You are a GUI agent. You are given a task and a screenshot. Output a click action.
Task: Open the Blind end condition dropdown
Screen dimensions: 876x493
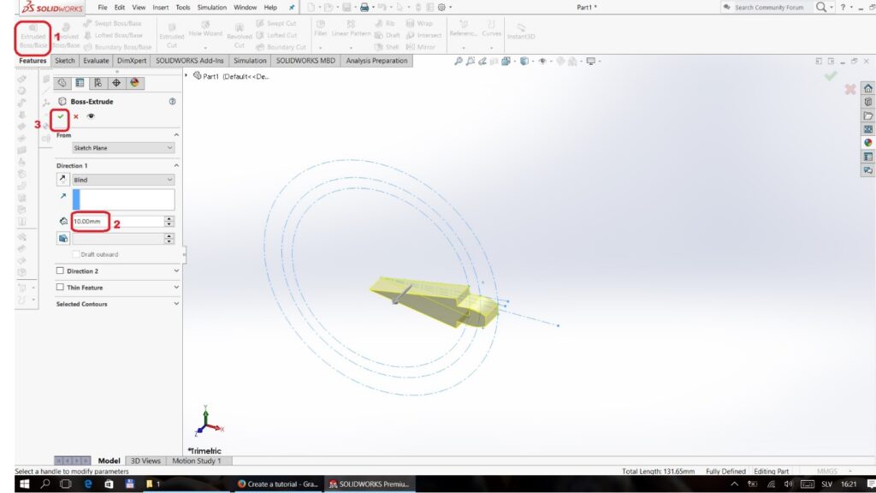click(x=123, y=180)
